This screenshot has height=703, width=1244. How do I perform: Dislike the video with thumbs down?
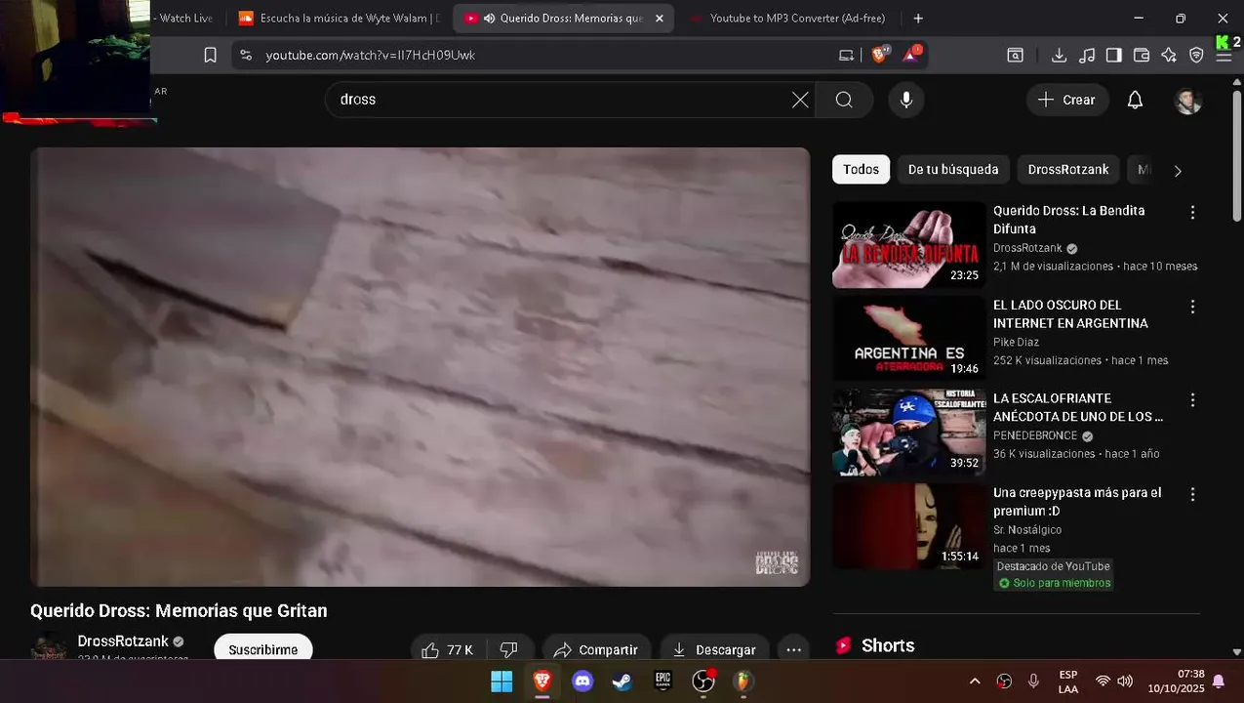tap(508, 649)
